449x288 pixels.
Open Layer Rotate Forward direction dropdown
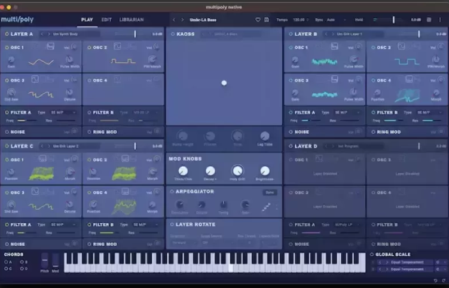pyautogui.click(x=184, y=243)
